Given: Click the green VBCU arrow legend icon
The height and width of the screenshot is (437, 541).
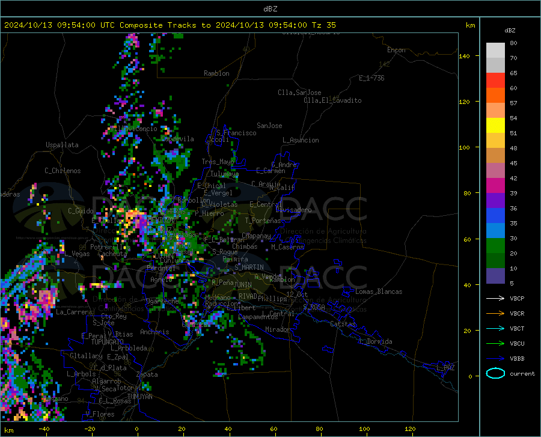Looking at the screenshot, I should click(495, 344).
